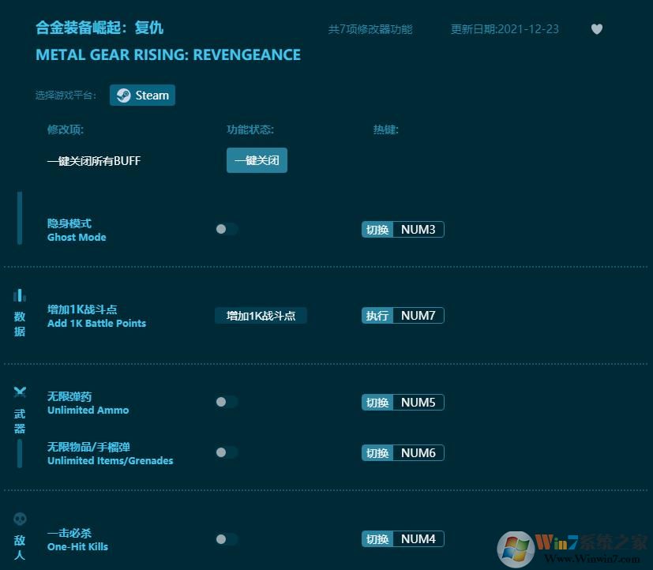Screen dimensions: 653x570
Task: Click the 一键关闭 disable-all button
Action: [x=257, y=159]
